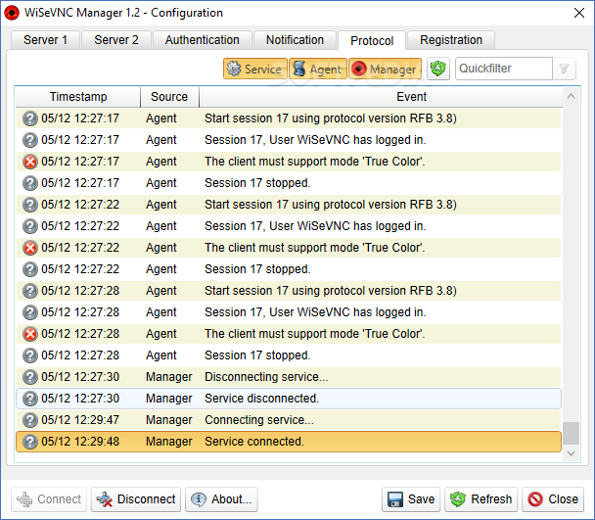
Task: Select the 'Connecting service...' event text
Action: click(259, 420)
